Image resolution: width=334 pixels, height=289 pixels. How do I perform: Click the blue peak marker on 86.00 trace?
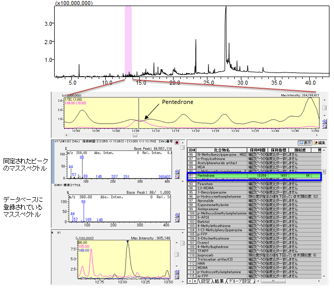[x=128, y=242]
